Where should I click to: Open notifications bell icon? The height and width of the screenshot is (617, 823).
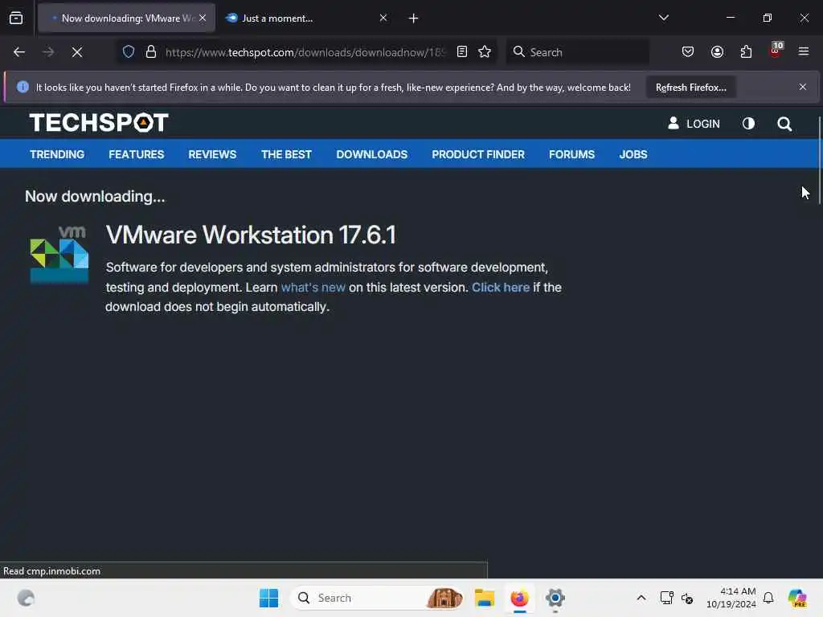coord(768,598)
